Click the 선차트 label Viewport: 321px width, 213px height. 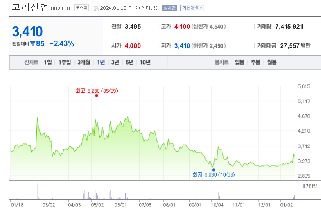coord(31,62)
